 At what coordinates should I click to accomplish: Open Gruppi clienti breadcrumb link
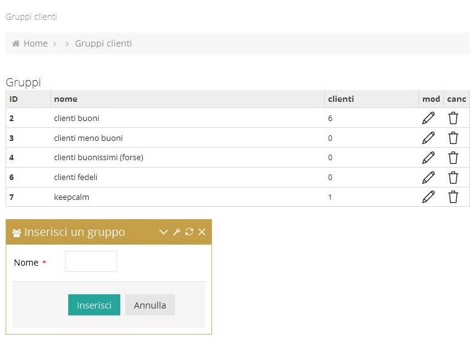click(x=104, y=43)
